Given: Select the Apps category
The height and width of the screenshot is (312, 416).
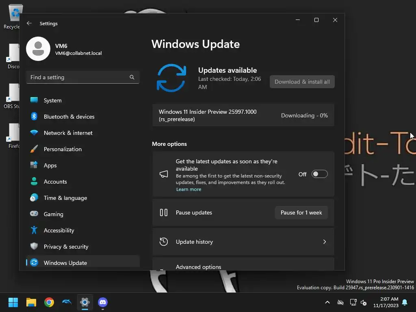Looking at the screenshot, I should [83, 165].
